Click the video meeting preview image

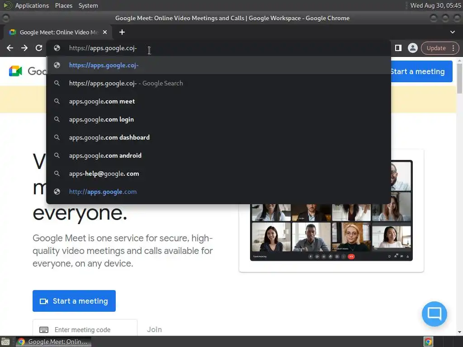331,211
